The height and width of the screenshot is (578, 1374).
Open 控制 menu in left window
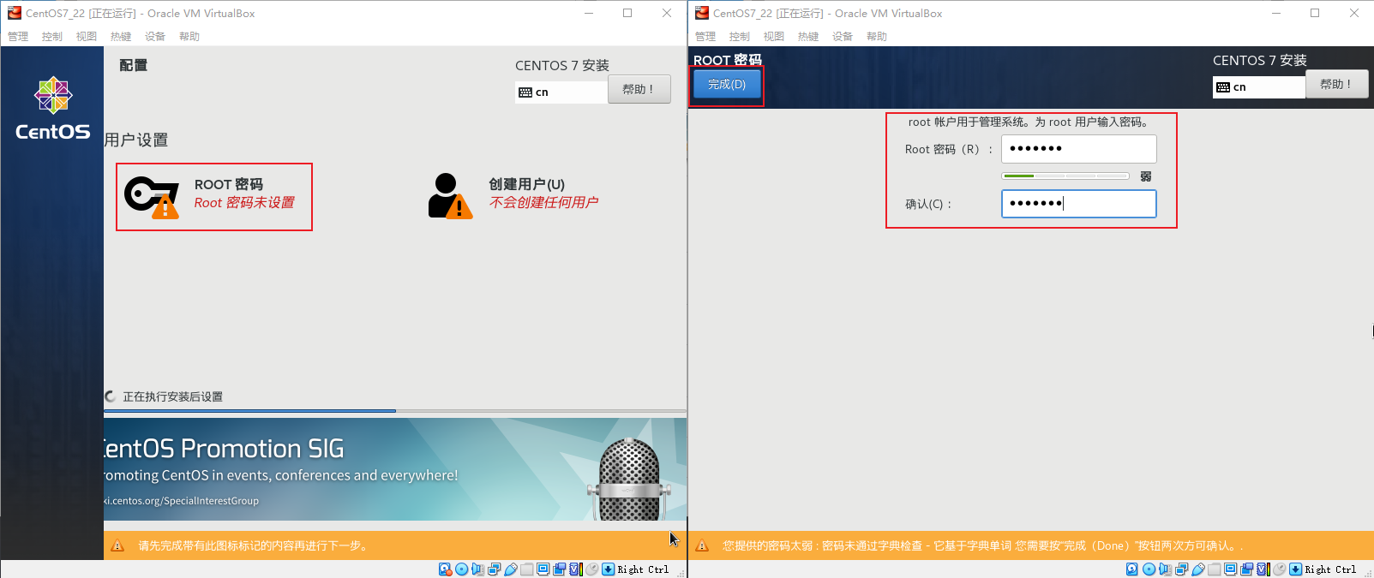click(x=52, y=37)
